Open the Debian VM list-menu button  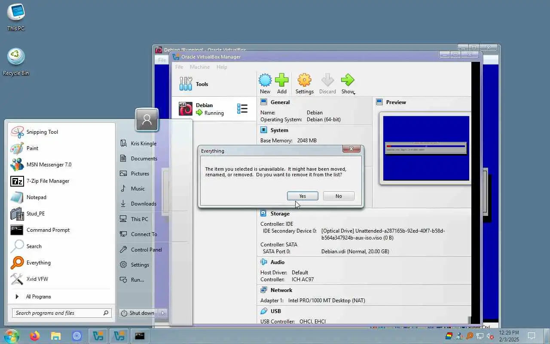point(242,109)
